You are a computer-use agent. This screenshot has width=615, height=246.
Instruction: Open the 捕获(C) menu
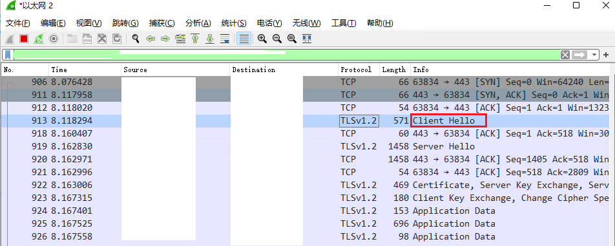pyautogui.click(x=162, y=23)
